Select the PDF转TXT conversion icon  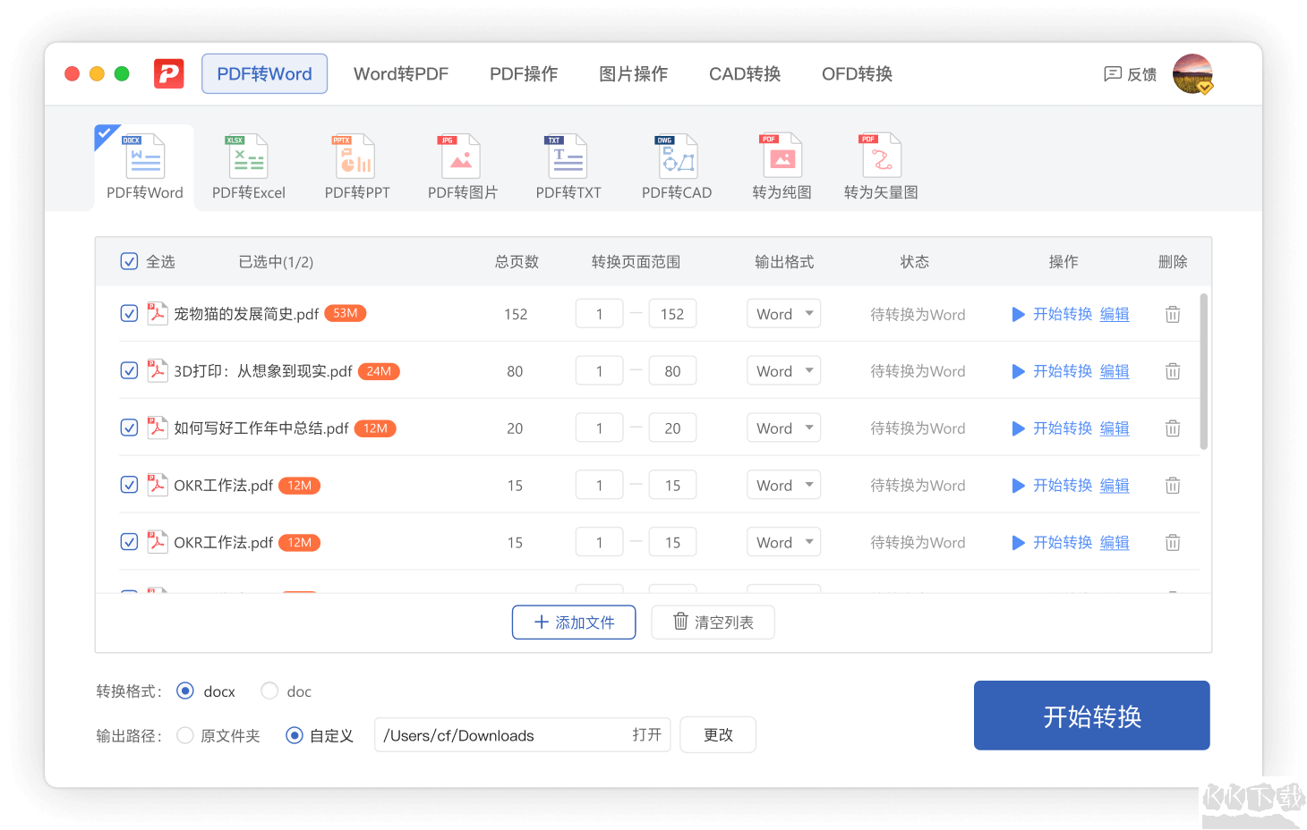568,165
